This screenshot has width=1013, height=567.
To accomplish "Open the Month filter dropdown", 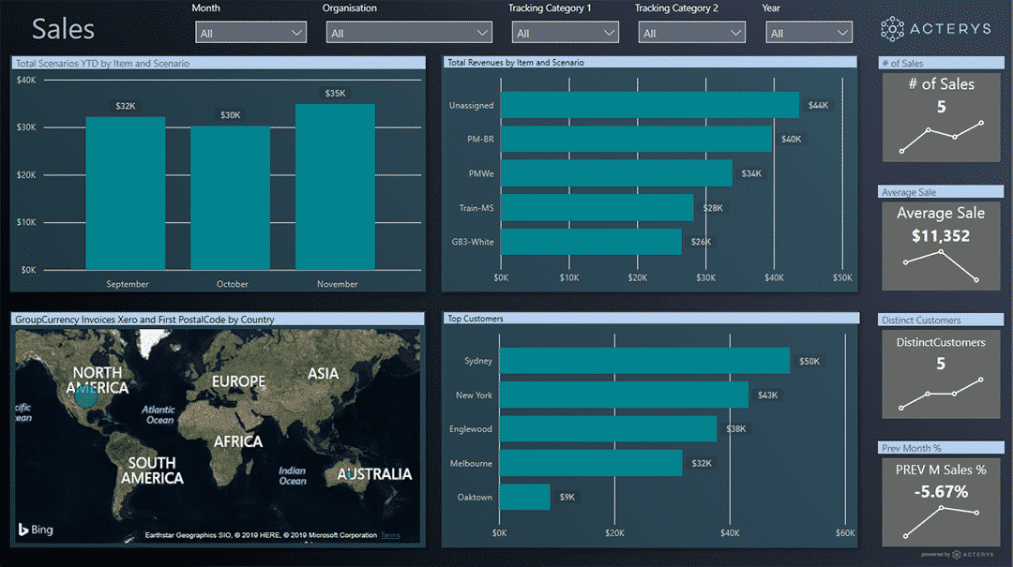I will 251,33.
